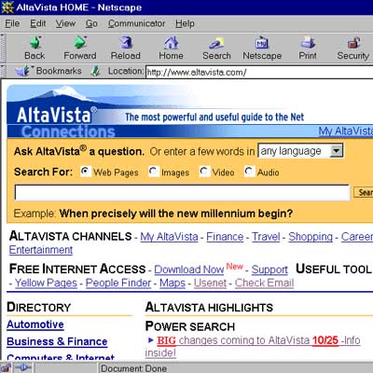Screen dimensions: 373x373
Task: Go to the Home page icon
Action: pos(172,42)
